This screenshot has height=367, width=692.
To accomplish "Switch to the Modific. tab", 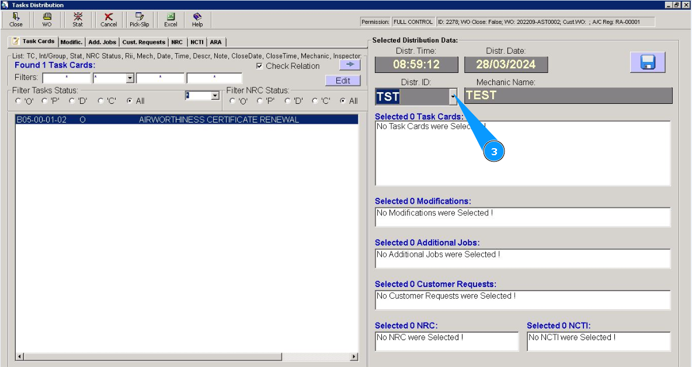I will [x=71, y=43].
